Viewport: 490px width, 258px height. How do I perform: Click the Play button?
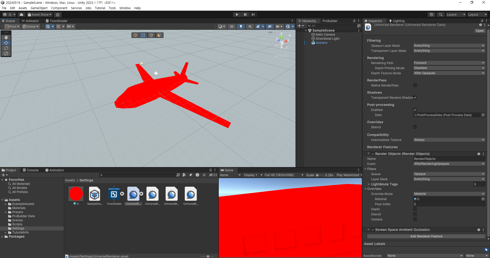point(237,15)
